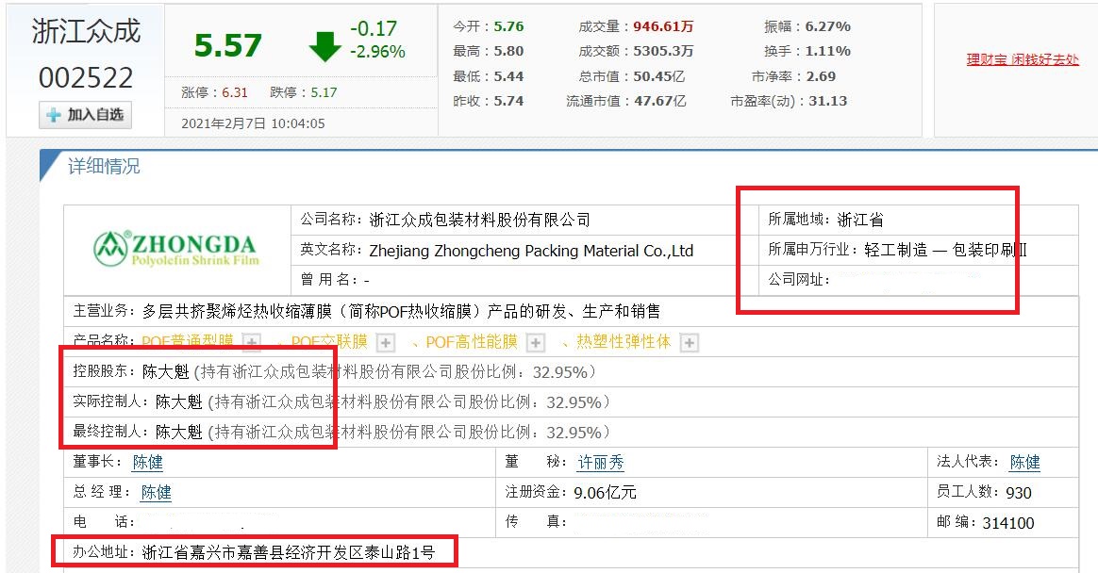Click the plus icon after POF普通型膜

pyautogui.click(x=250, y=341)
